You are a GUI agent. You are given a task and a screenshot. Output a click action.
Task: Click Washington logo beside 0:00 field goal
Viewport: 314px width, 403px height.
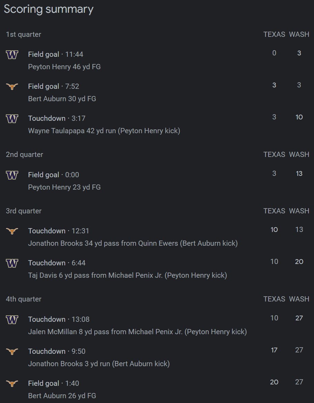(x=12, y=175)
